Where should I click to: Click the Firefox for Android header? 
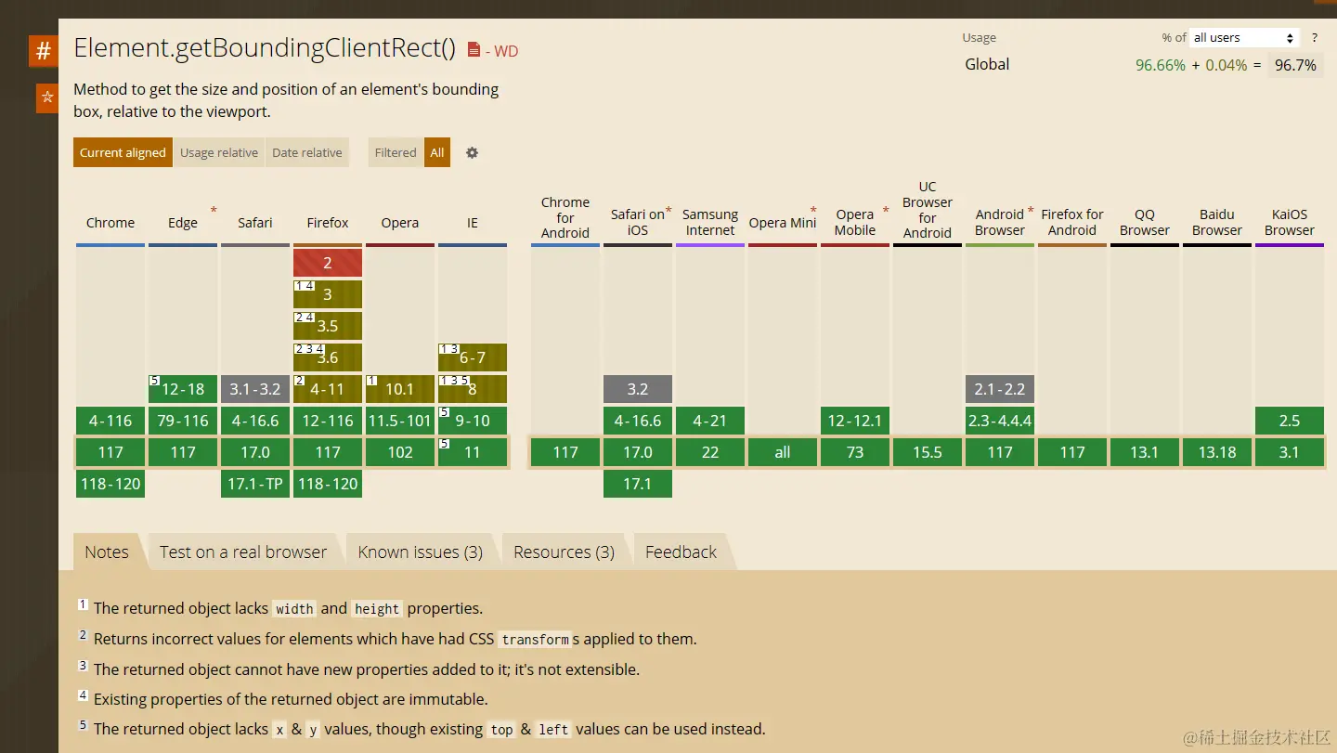coord(1072,223)
